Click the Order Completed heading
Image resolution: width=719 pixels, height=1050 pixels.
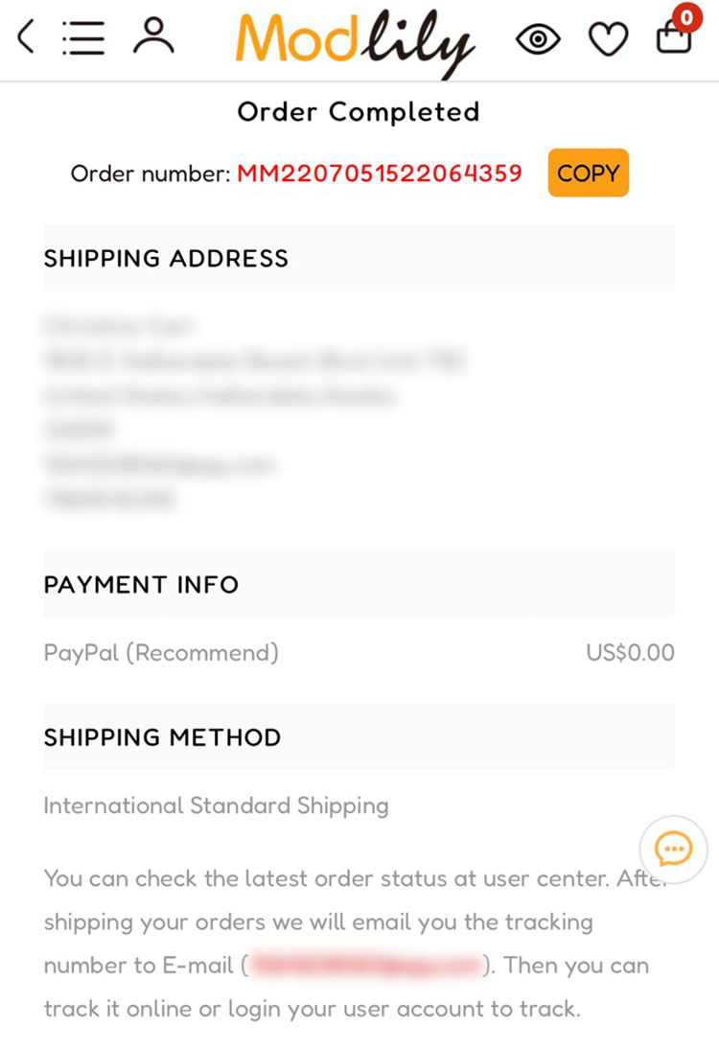pos(359,112)
